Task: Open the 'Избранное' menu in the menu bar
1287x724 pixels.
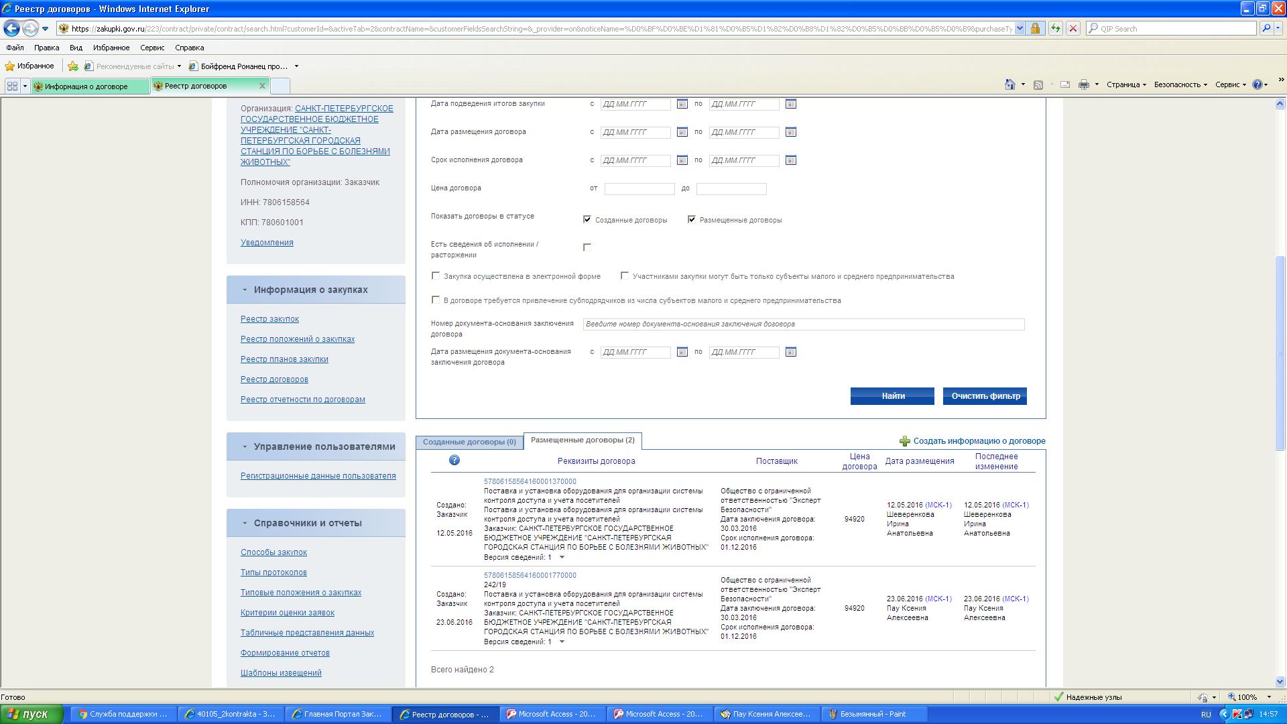Action: [111, 48]
